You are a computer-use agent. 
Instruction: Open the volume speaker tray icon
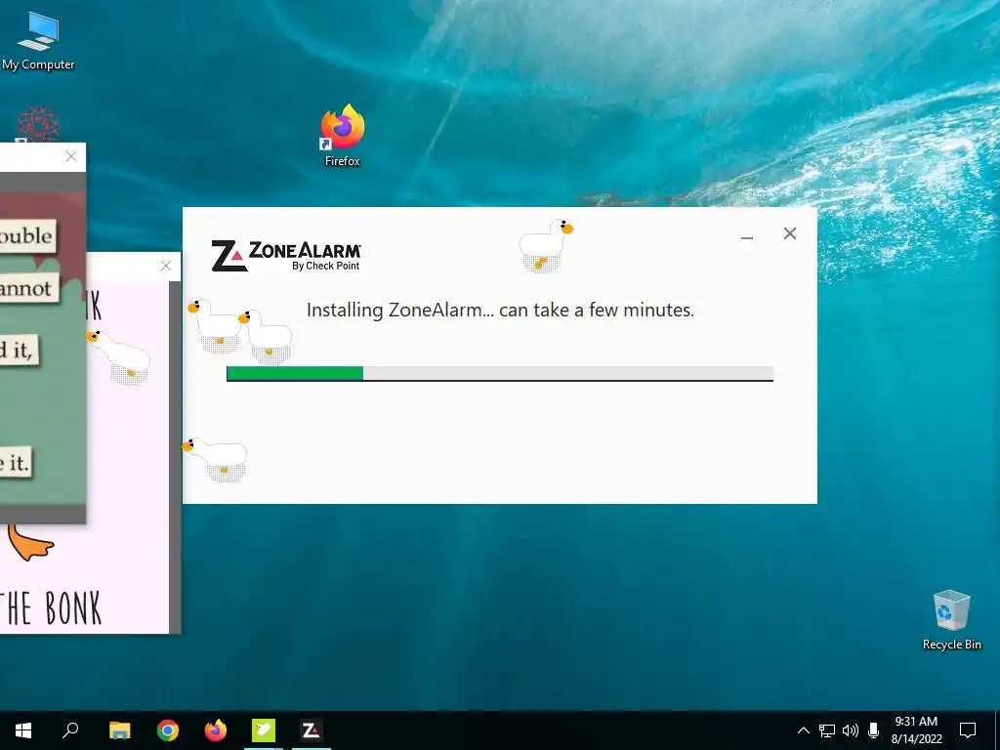pyautogui.click(x=851, y=730)
